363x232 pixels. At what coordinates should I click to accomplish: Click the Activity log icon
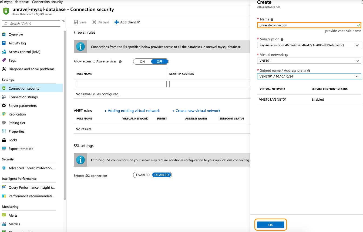[4, 43]
